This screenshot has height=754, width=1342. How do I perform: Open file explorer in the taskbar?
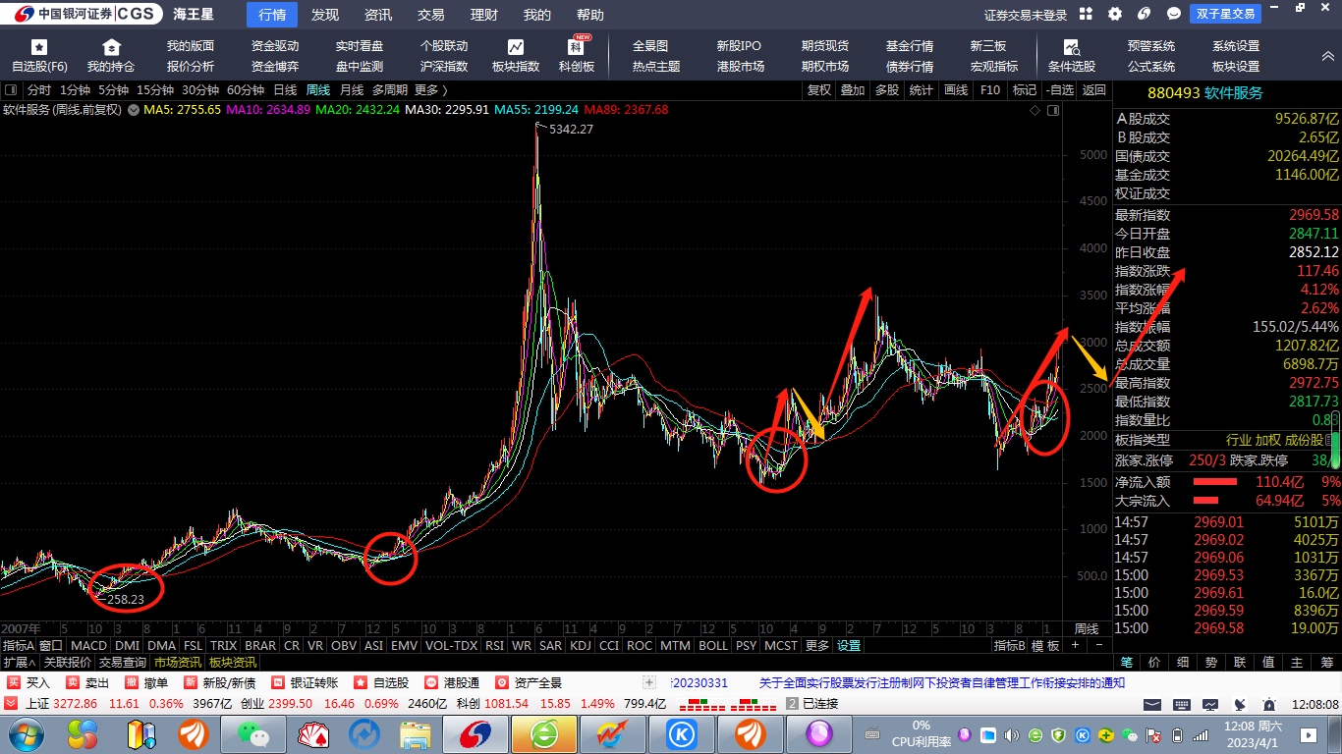pyautogui.click(x=416, y=733)
